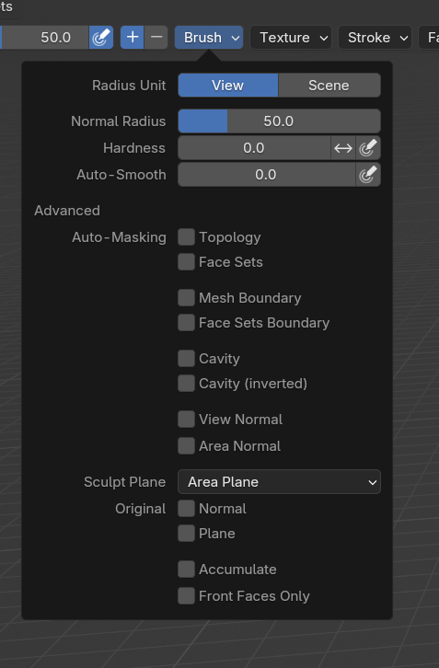Screen dimensions: 439x668
Task: Expand the Sculpt Plane Area Plane dropdown
Action: point(279,482)
